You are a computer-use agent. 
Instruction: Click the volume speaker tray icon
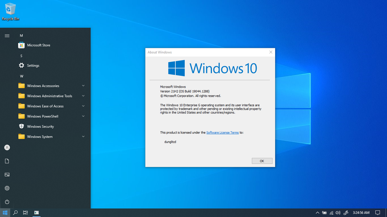pos(338,212)
